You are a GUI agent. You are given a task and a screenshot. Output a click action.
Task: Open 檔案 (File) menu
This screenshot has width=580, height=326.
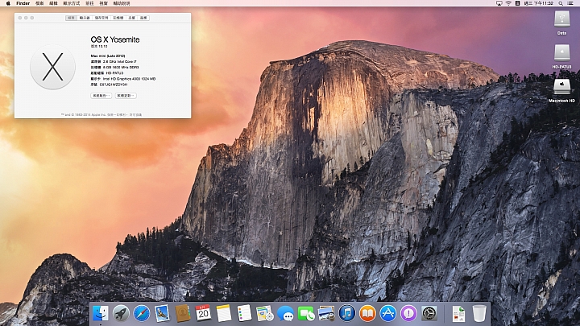click(39, 3)
